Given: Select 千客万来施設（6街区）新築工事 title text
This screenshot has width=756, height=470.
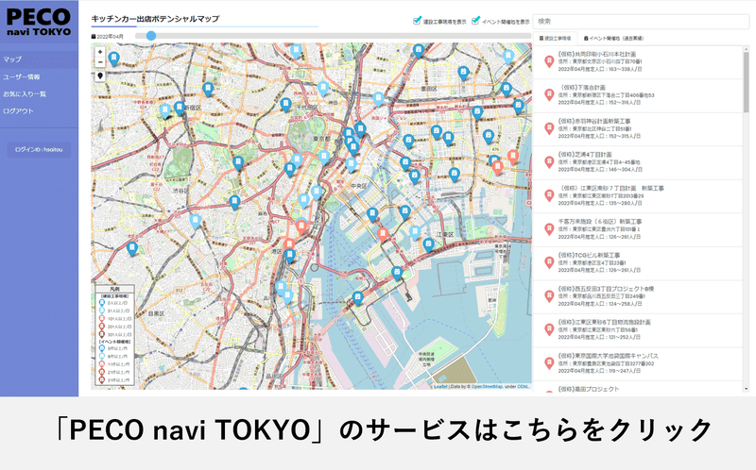Looking at the screenshot, I should click(600, 222).
